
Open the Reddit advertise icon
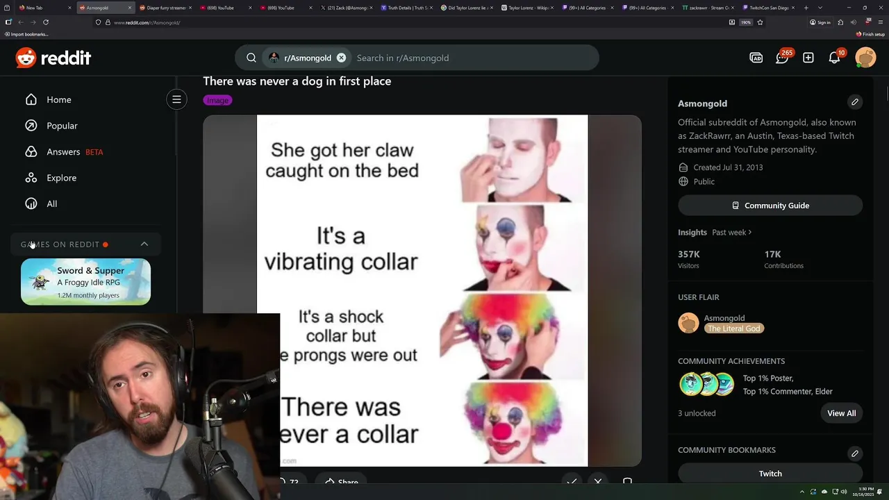756,58
